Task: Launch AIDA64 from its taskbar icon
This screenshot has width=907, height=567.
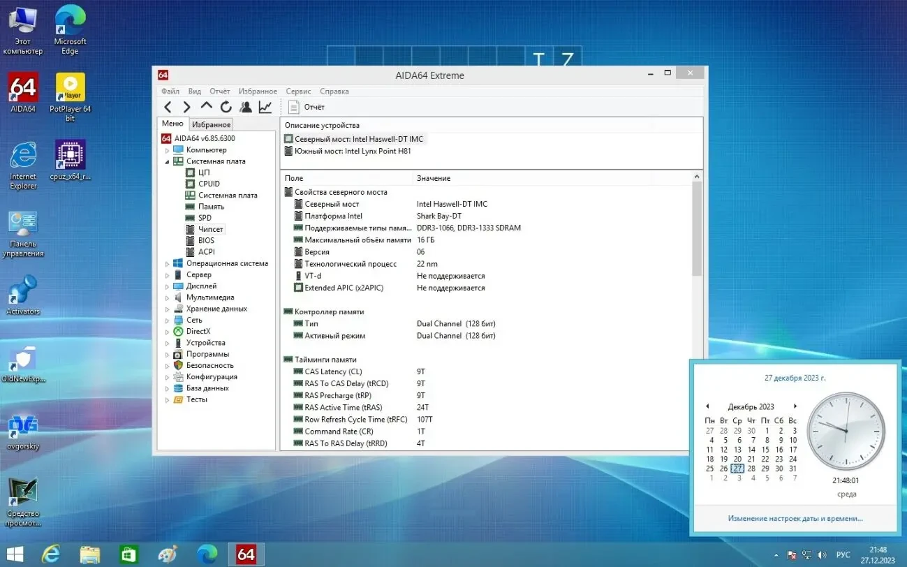Action: click(x=246, y=554)
